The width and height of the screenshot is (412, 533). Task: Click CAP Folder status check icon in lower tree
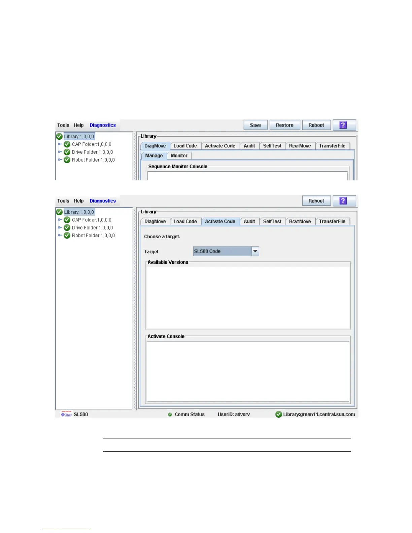tap(67, 220)
